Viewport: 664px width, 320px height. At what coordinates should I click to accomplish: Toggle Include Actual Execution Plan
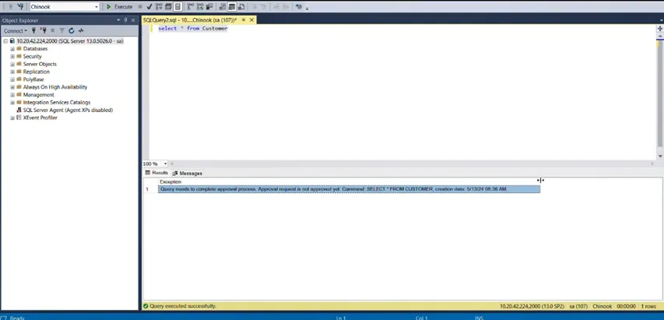[191, 7]
